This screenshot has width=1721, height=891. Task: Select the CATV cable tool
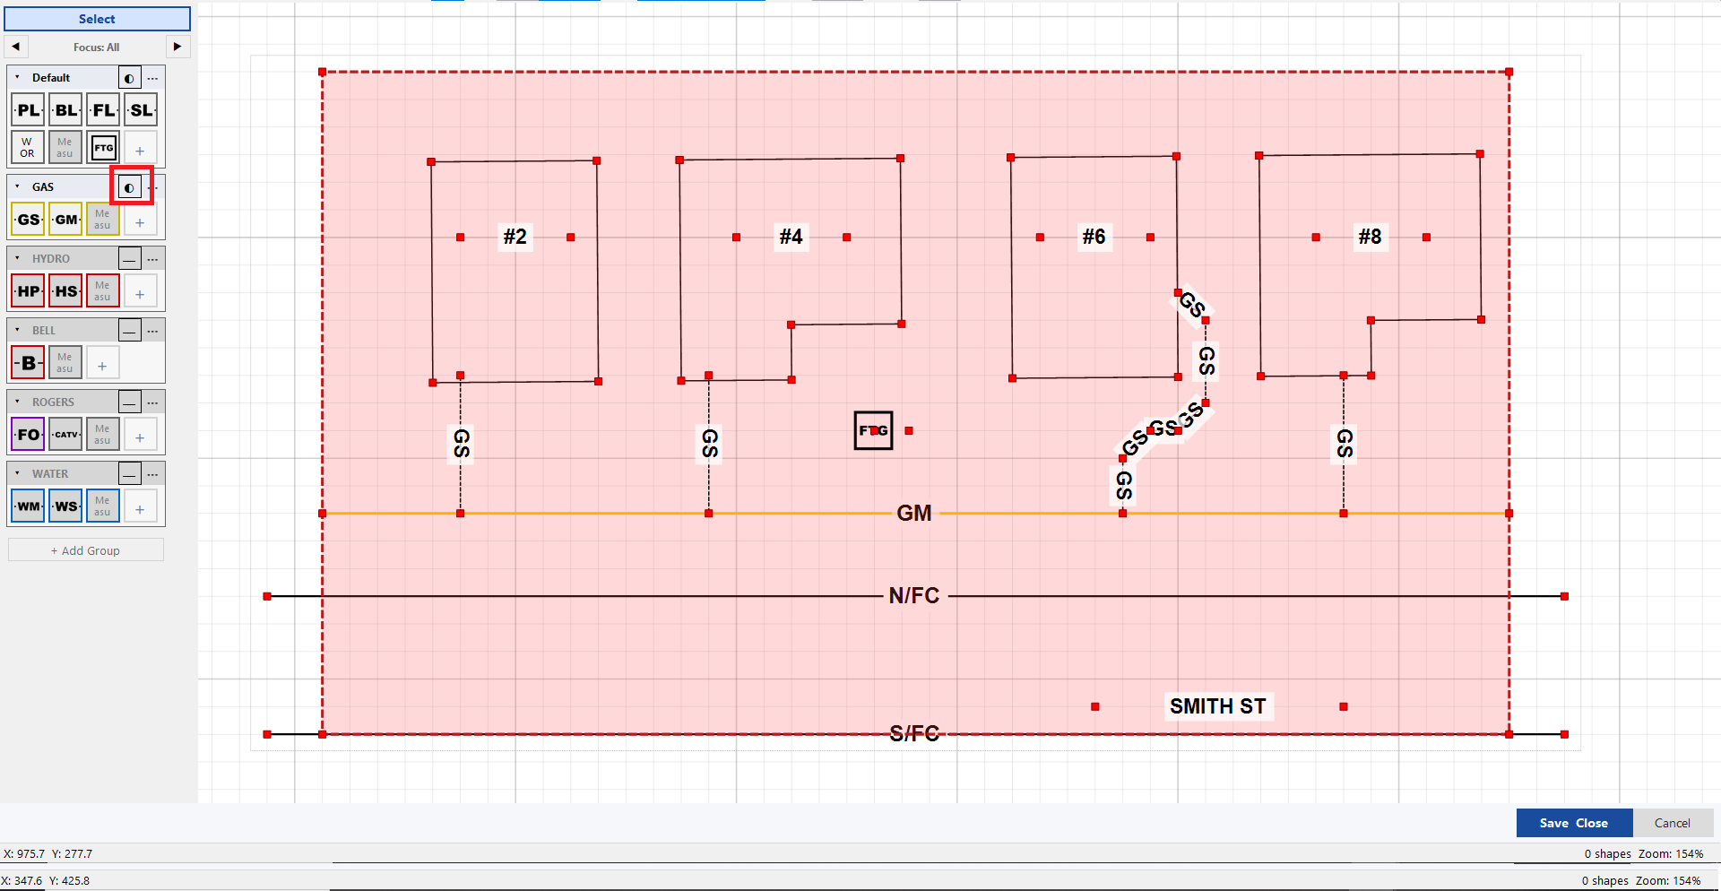(65, 435)
